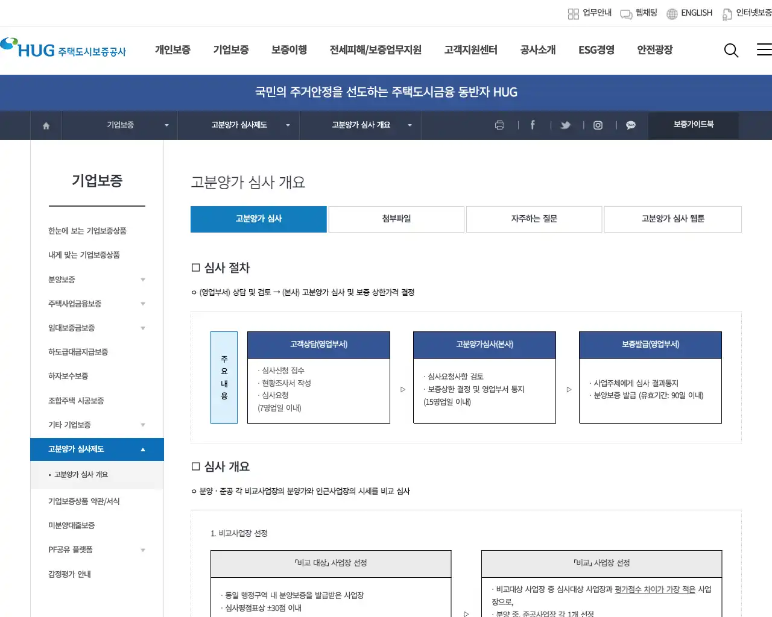Open the Instagram share icon

click(598, 125)
